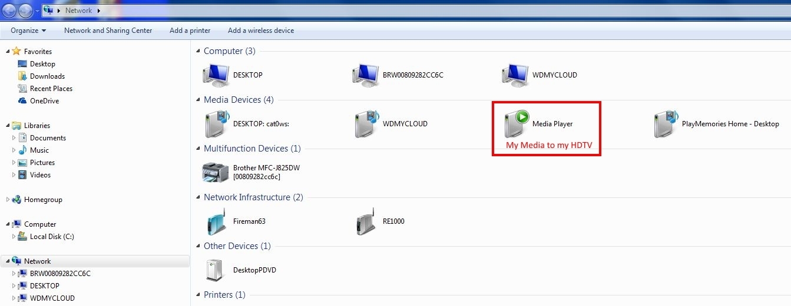Collapse the Network tree node
Image resolution: width=791 pixels, height=306 pixels.
point(8,261)
